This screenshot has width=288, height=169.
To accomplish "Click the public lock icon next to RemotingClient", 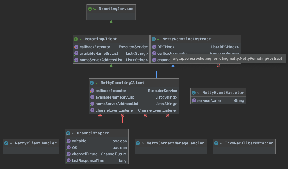I will tap(80, 39).
